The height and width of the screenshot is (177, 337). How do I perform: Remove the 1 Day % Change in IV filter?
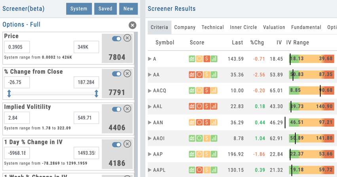click(127, 144)
